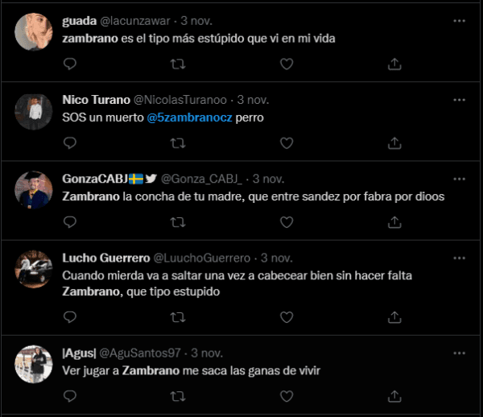Click Nico Turano's profile picture
The height and width of the screenshot is (417, 483).
click(x=34, y=112)
